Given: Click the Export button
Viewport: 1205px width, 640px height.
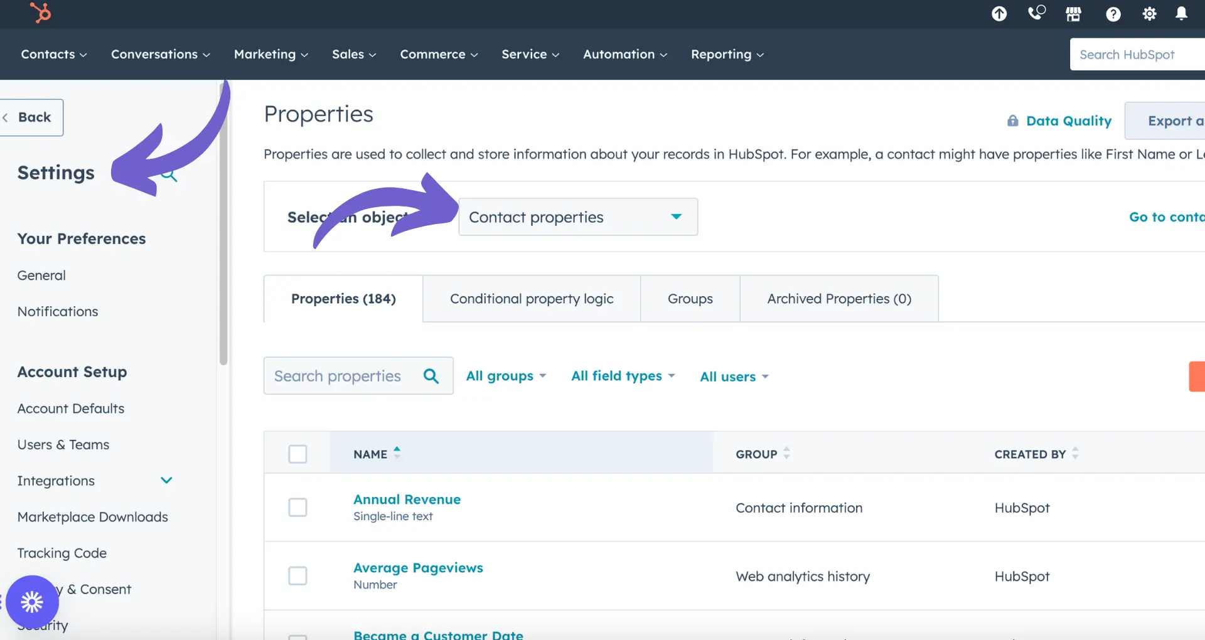Looking at the screenshot, I should (1166, 120).
